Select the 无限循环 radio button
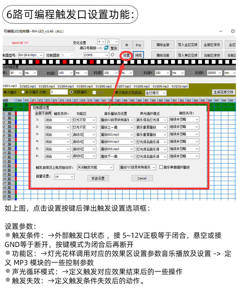The height and width of the screenshot is (295, 238). coord(71,92)
